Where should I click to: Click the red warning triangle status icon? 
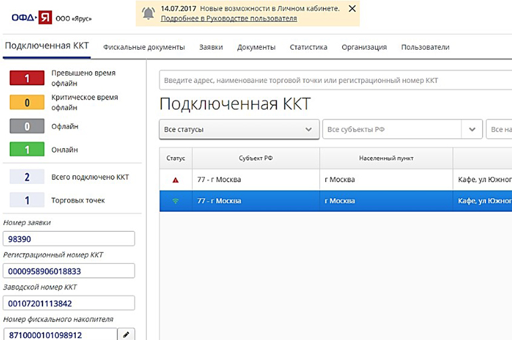pyautogui.click(x=176, y=180)
